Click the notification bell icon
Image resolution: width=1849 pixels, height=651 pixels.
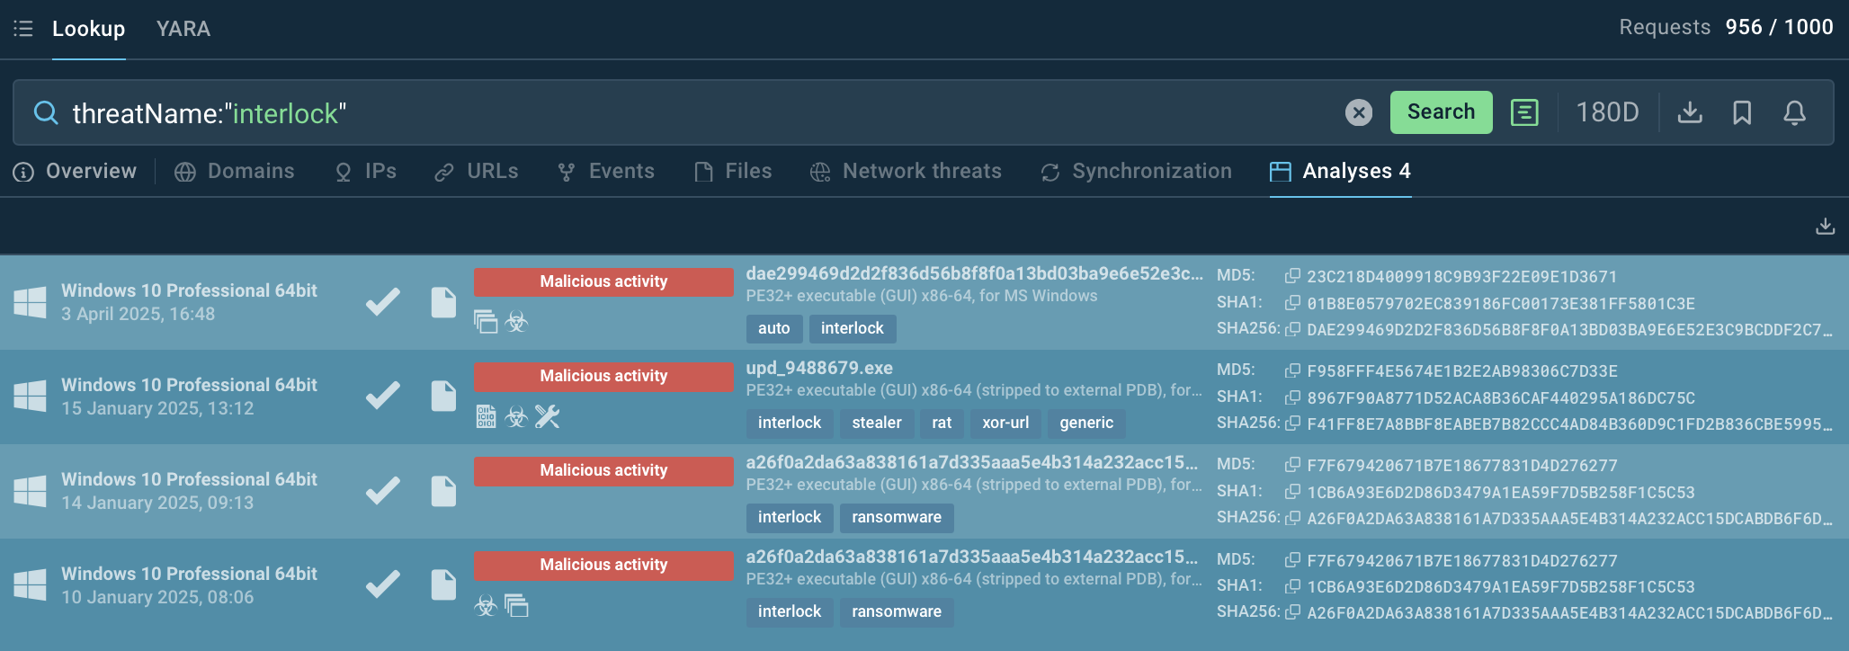(x=1794, y=112)
